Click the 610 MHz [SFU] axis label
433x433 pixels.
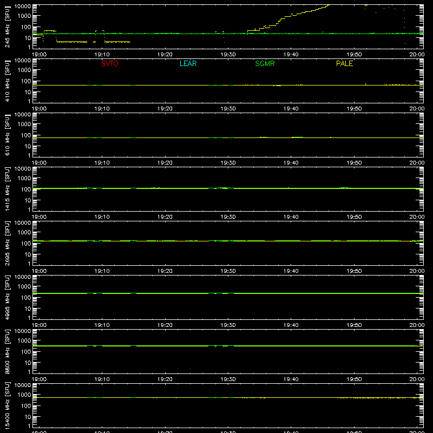pos(7,135)
